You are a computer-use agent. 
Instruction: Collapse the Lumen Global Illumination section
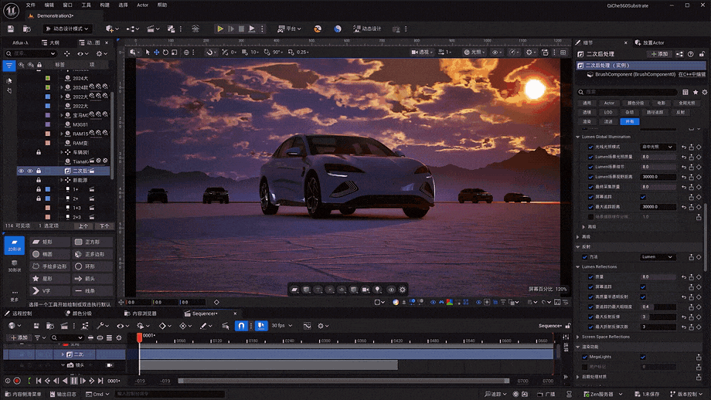click(579, 137)
